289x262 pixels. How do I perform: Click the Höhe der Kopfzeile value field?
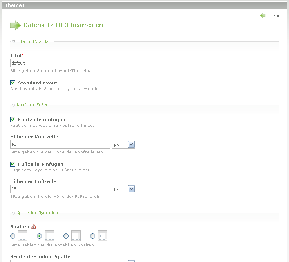60,145
